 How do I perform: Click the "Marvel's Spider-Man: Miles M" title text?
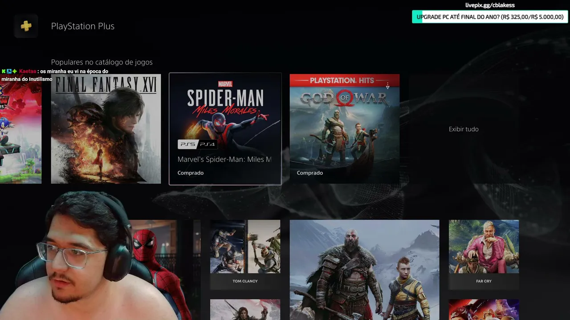pos(224,160)
